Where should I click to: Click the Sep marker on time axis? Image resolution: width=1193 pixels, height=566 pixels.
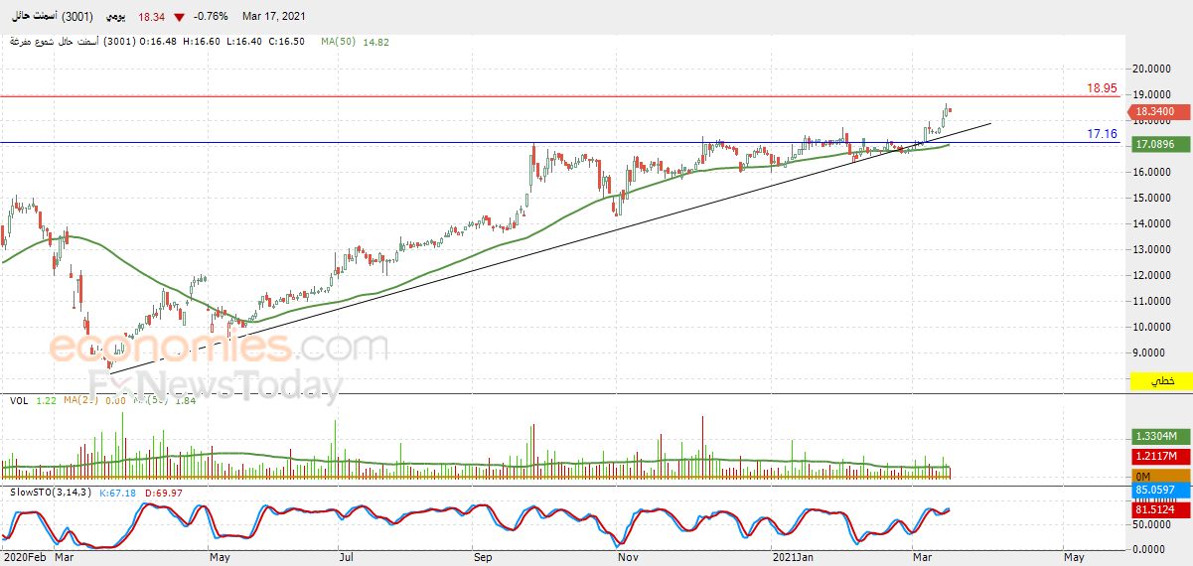click(x=483, y=558)
